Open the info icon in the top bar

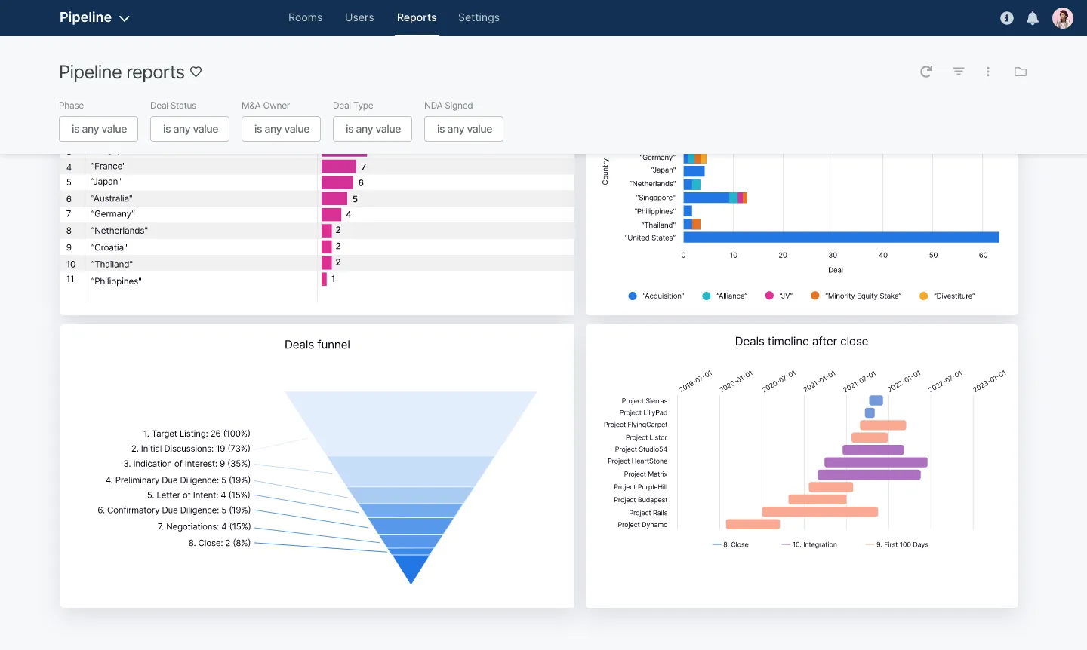point(1006,18)
